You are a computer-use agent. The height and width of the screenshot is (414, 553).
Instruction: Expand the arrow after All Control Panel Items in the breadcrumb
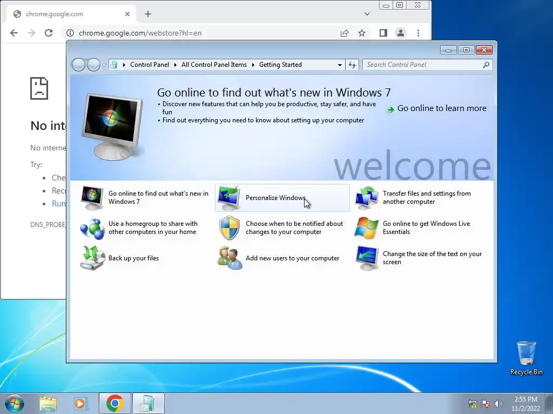253,65
